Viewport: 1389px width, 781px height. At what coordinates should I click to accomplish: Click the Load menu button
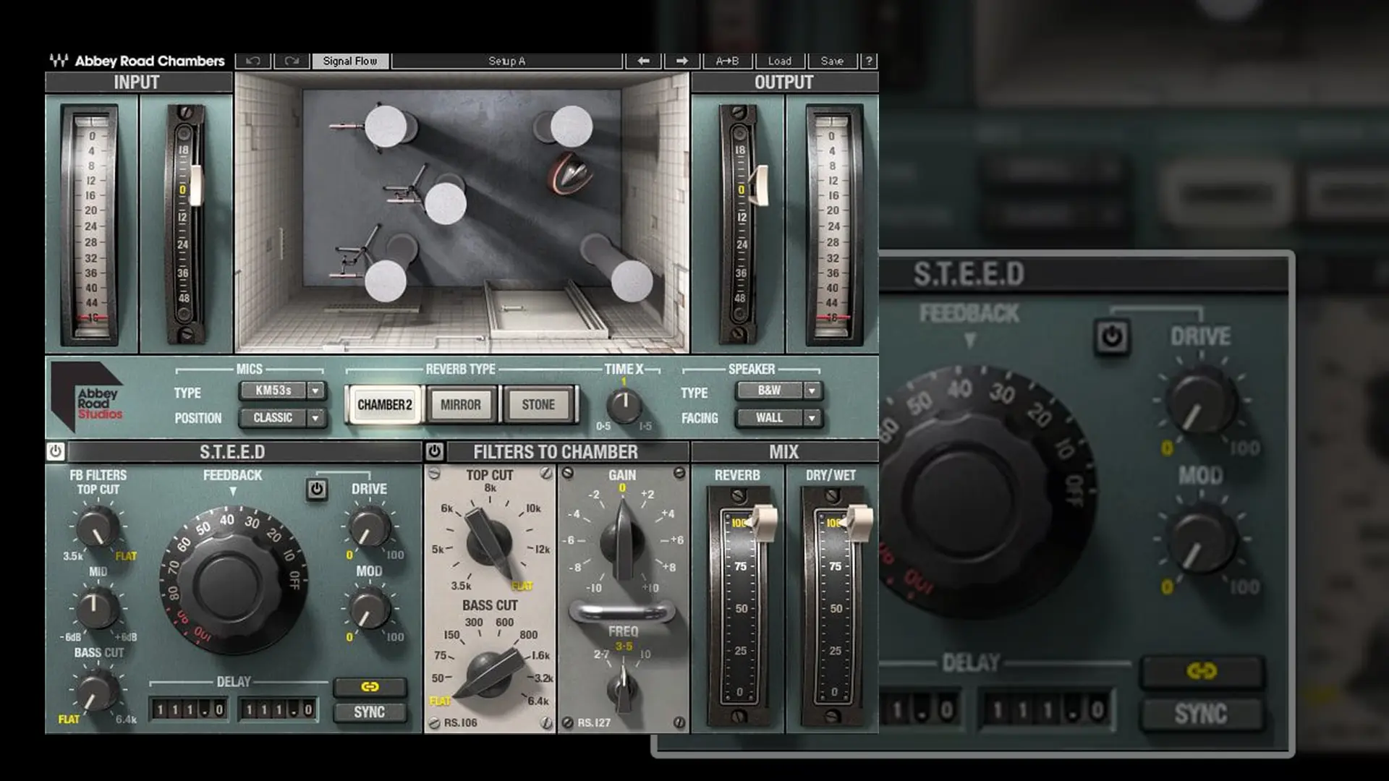pos(780,61)
